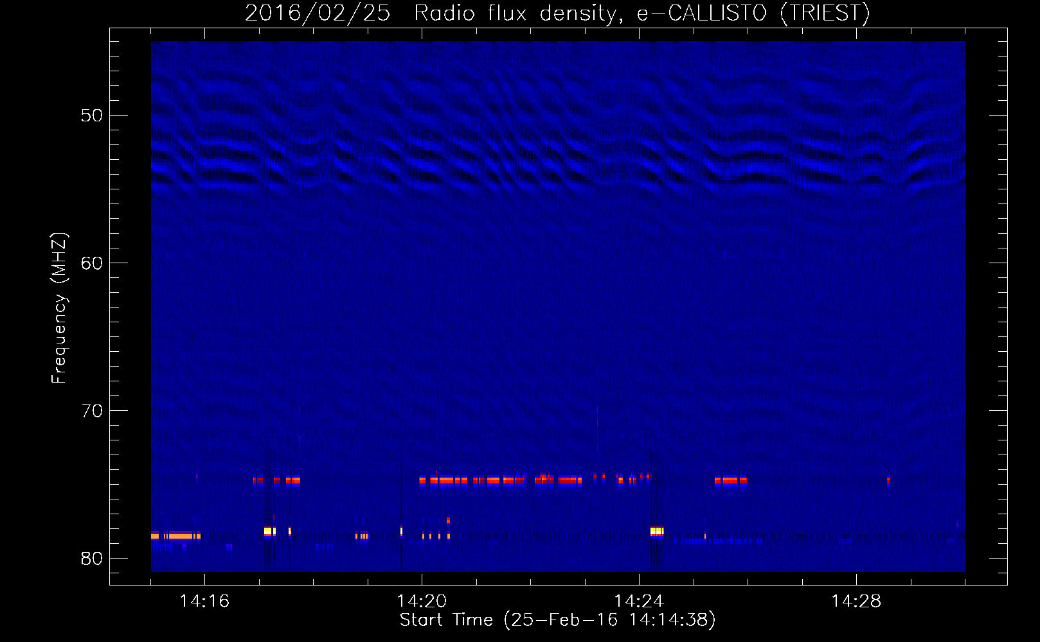The height and width of the screenshot is (642, 1040).
Task: Click the 14:24 time tick label
Action: click(639, 602)
